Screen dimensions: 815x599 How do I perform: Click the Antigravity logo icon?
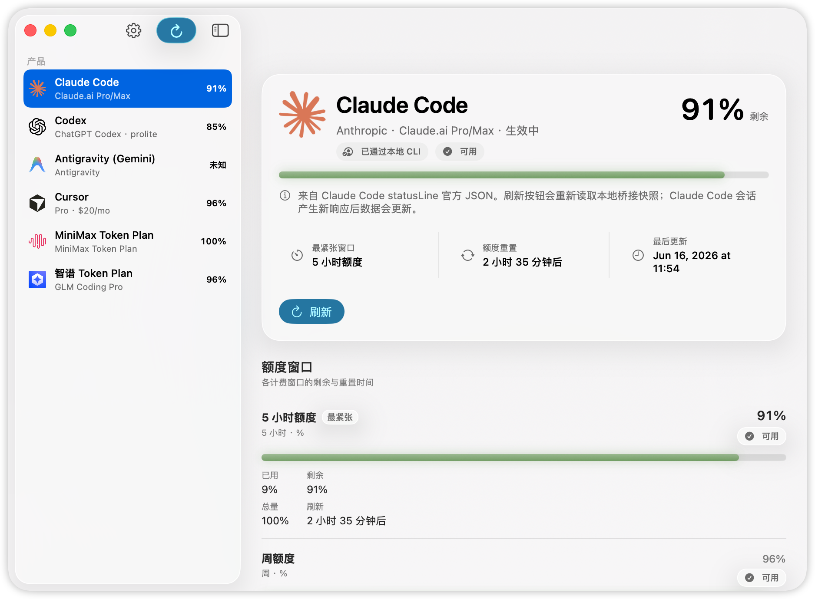[37, 165]
